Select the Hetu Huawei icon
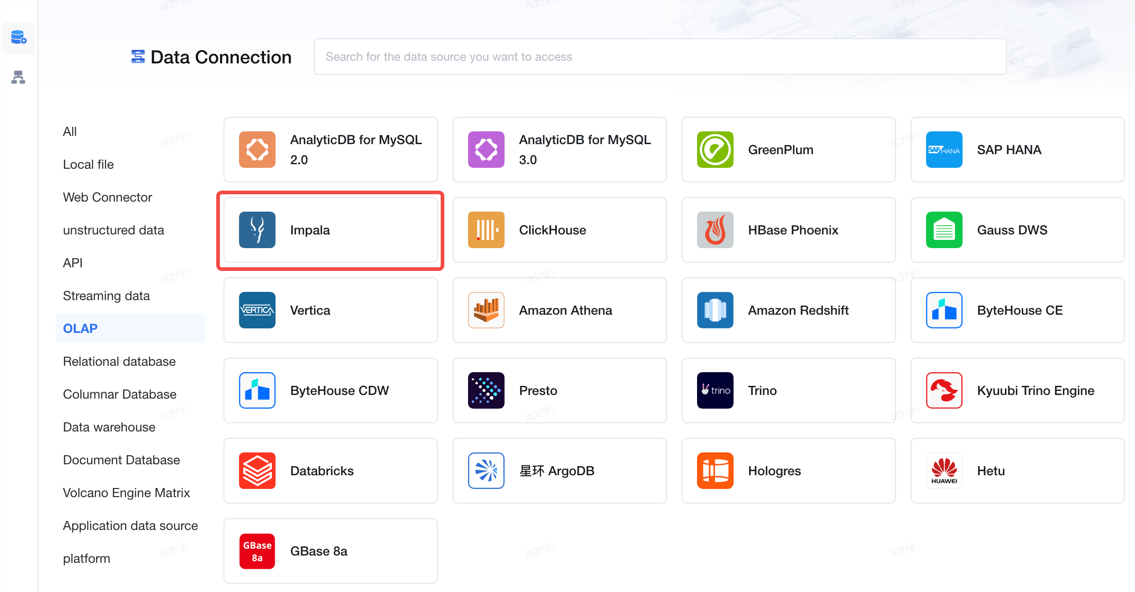 click(944, 471)
